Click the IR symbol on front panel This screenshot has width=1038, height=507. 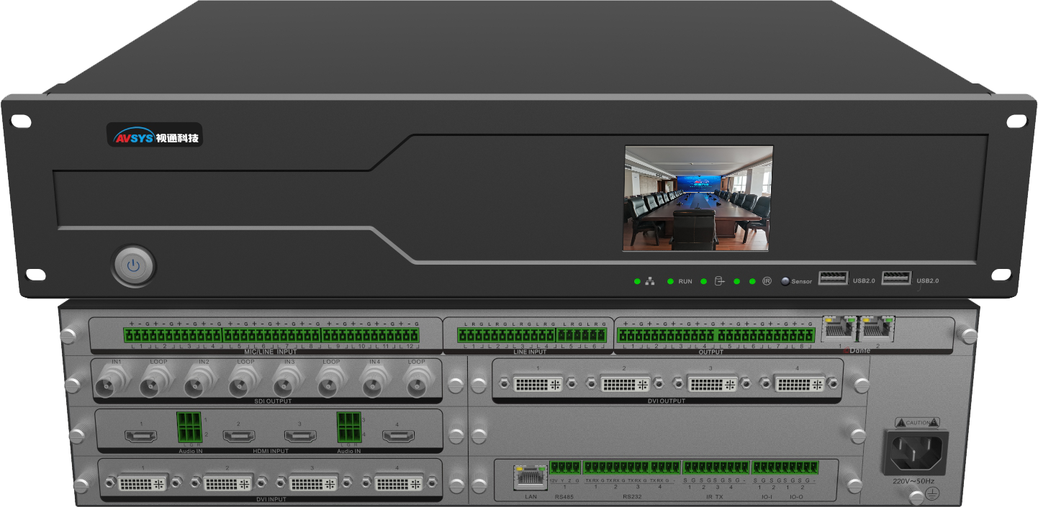pos(767,281)
